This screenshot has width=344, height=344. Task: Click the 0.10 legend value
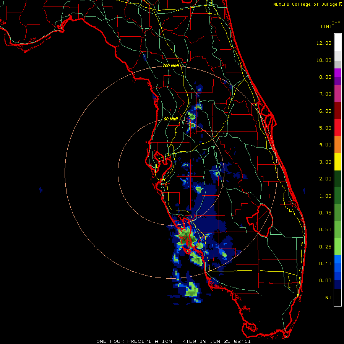tap(325, 264)
